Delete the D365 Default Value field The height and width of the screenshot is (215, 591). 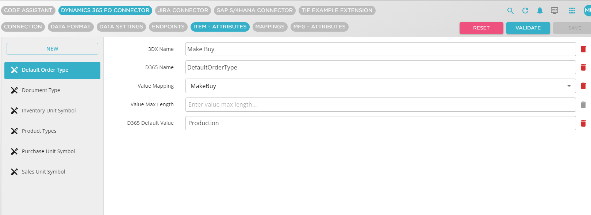tap(583, 123)
